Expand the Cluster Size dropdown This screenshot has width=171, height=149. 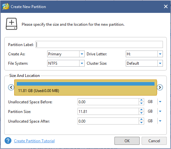click(160, 63)
